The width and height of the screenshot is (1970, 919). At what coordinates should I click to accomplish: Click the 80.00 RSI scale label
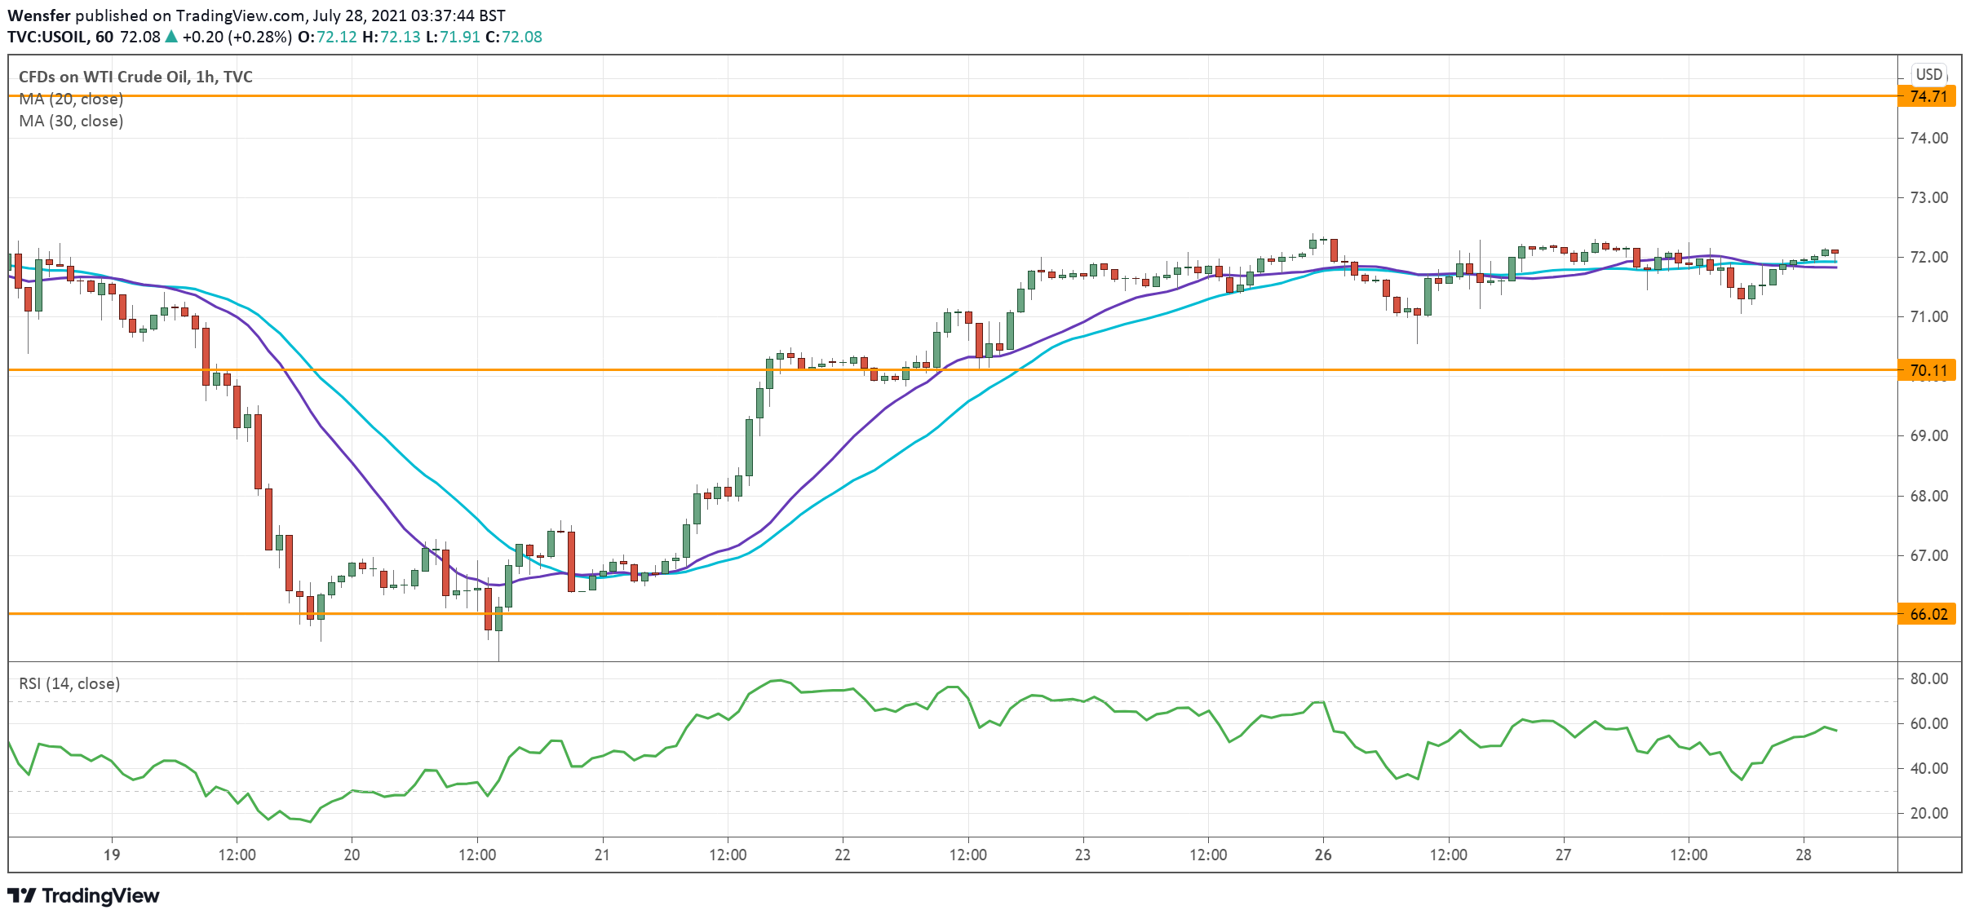point(1928,678)
